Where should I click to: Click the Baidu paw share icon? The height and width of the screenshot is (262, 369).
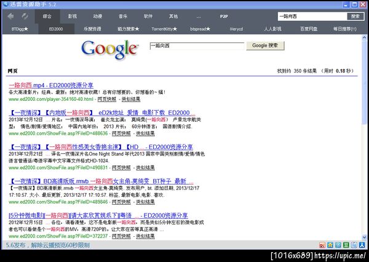354,245
